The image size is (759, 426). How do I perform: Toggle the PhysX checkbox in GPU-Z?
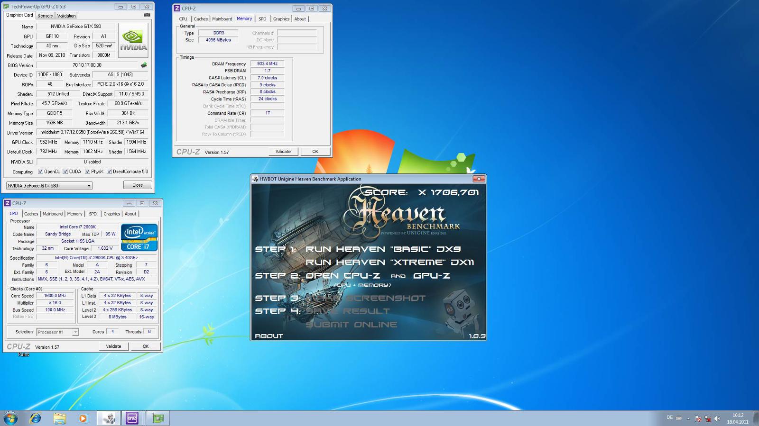pos(87,172)
